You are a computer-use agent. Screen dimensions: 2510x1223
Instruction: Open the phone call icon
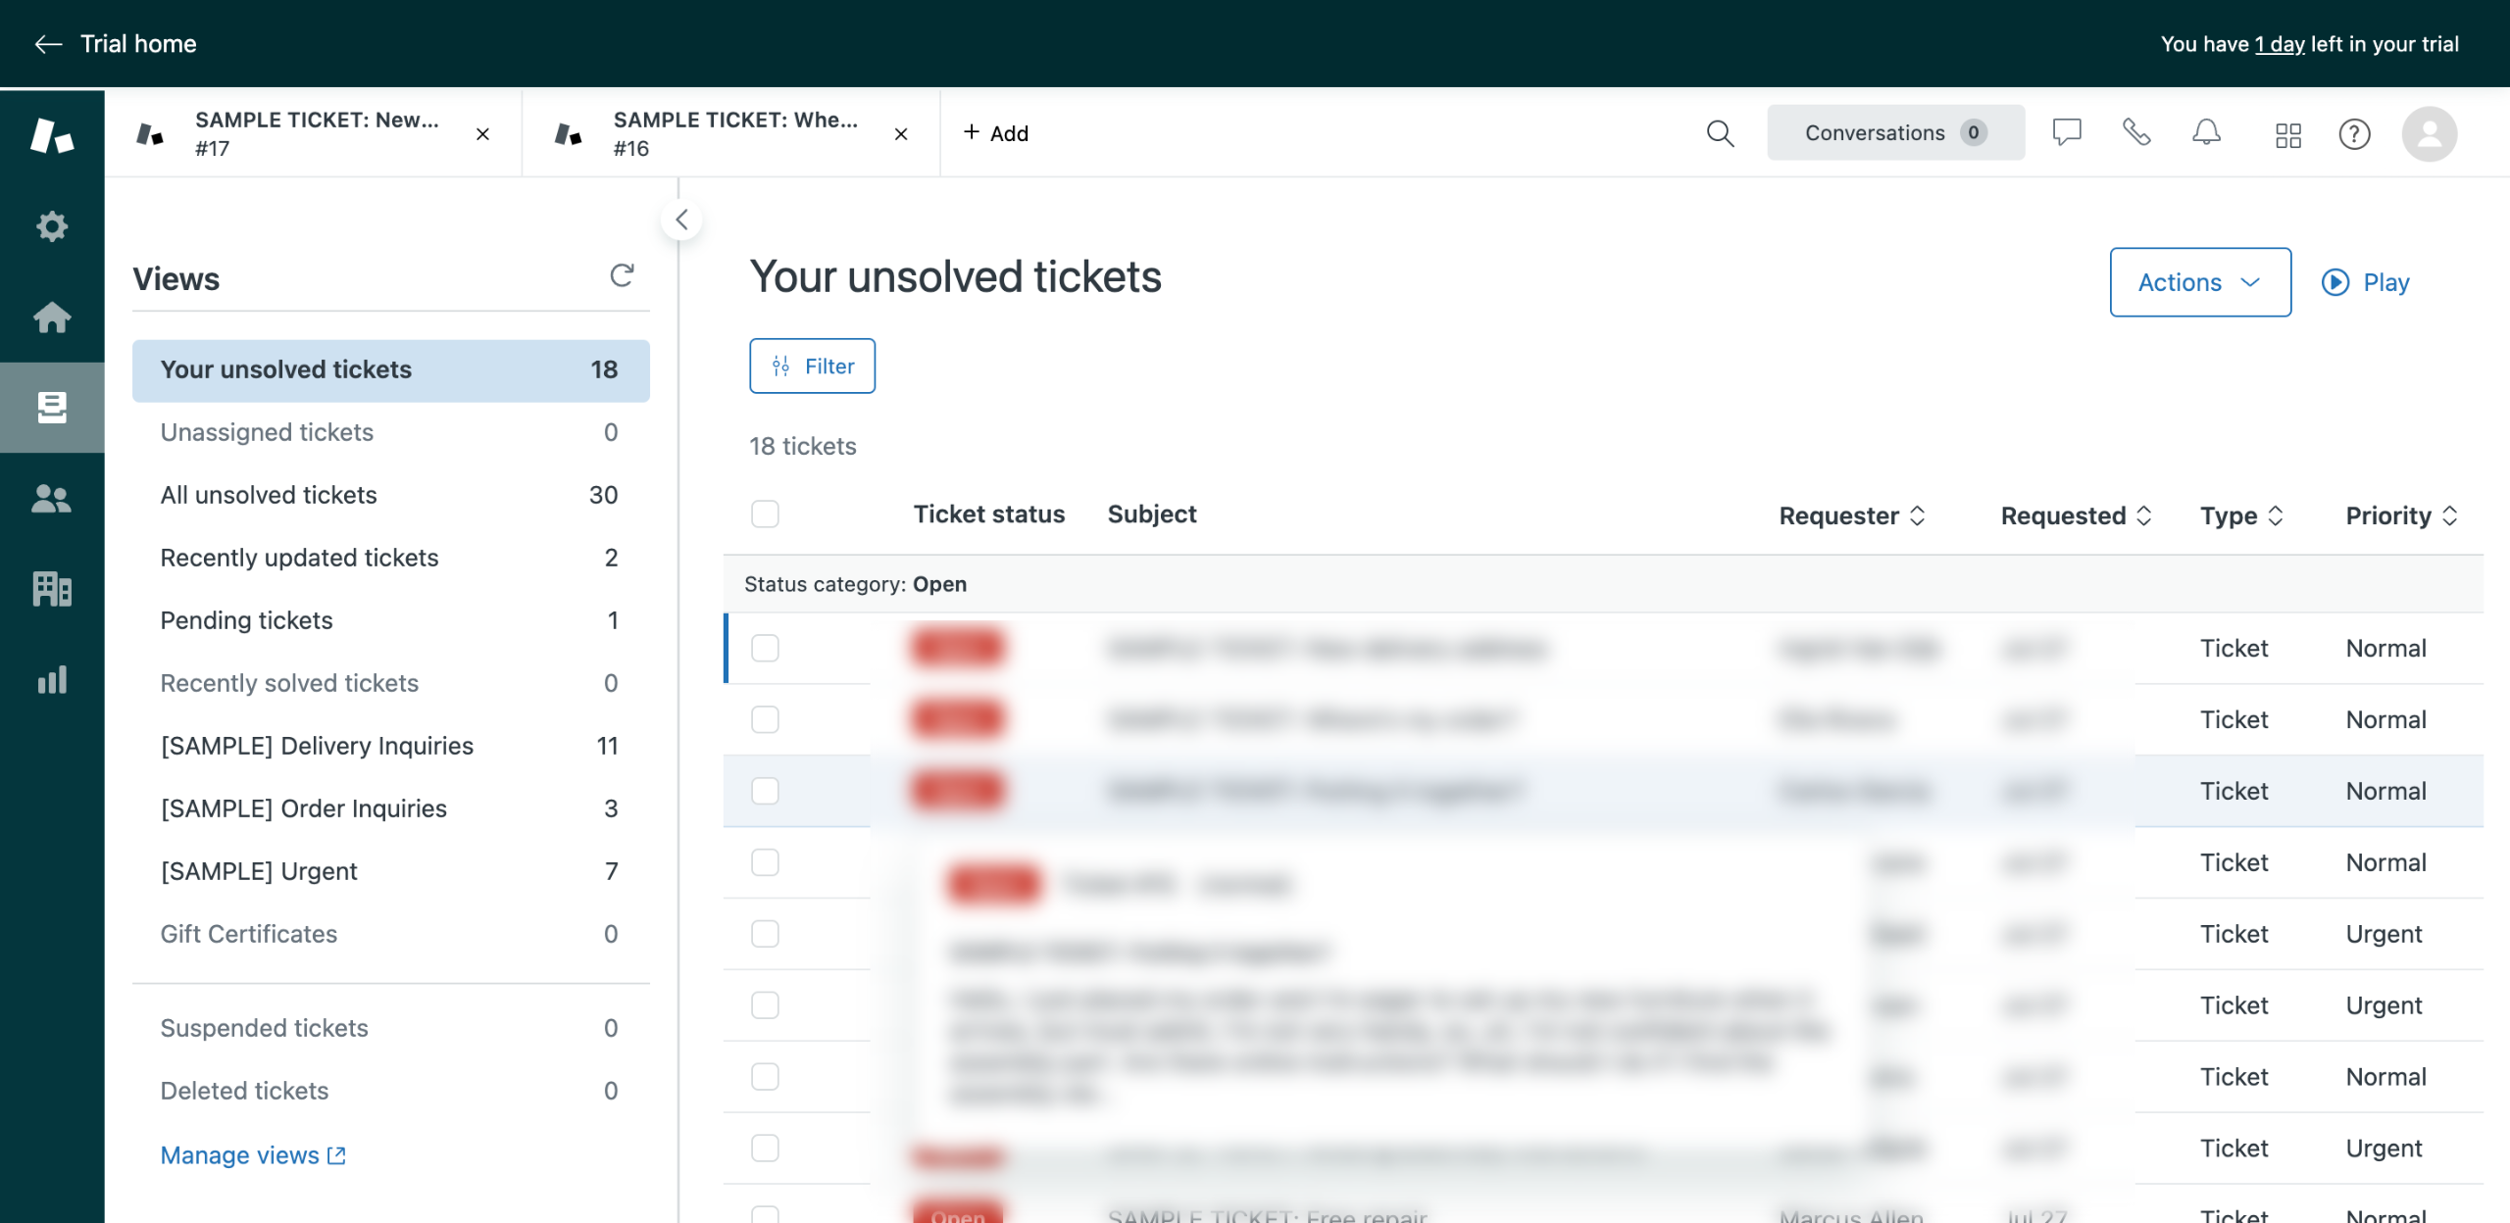(2136, 133)
